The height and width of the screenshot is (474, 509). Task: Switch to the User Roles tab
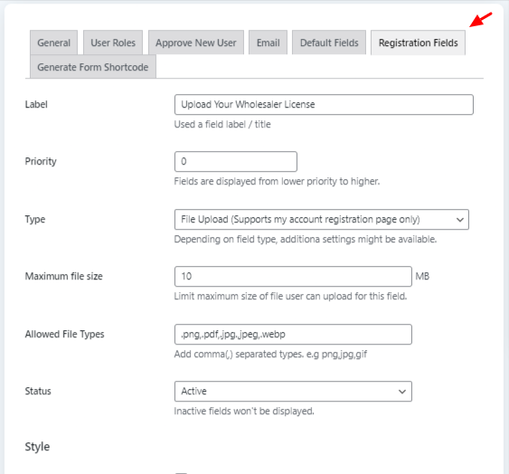pyautogui.click(x=113, y=43)
